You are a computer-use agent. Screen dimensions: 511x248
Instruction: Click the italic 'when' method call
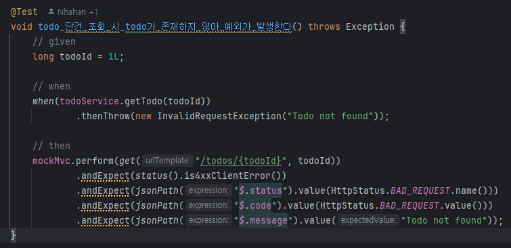coord(43,102)
